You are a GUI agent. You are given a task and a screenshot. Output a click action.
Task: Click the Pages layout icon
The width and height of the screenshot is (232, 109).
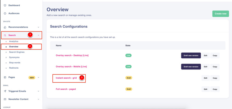(5, 78)
